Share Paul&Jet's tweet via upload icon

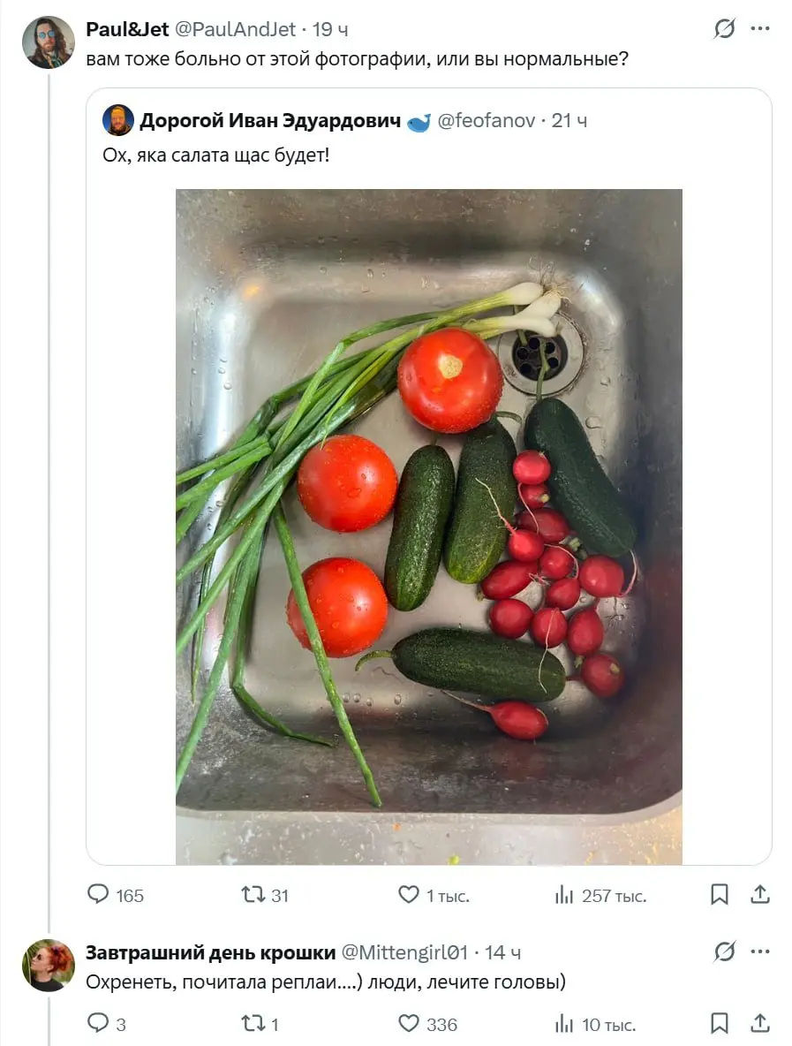(760, 895)
